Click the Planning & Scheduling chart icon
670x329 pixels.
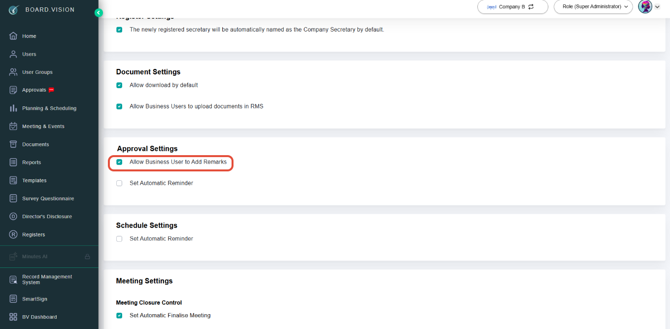(x=13, y=108)
